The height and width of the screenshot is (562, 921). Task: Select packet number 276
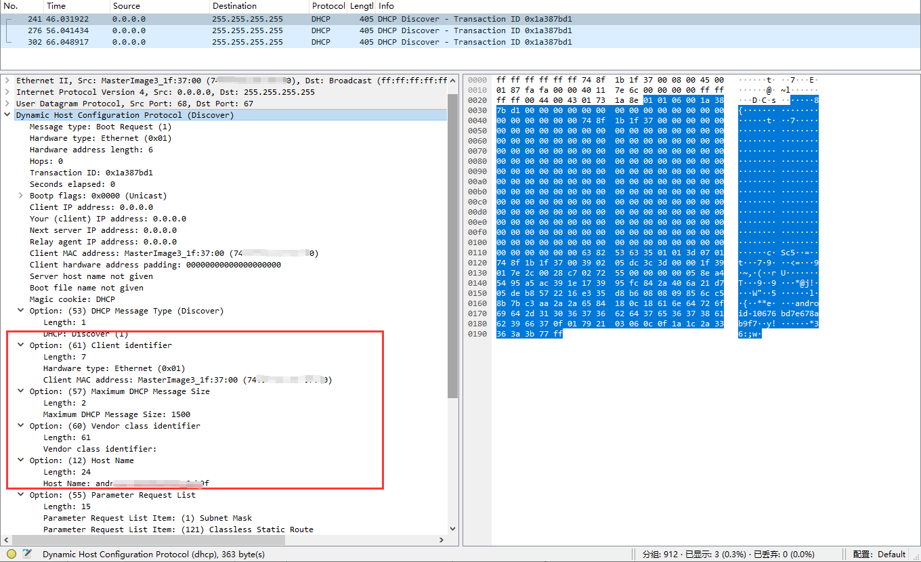coord(460,30)
